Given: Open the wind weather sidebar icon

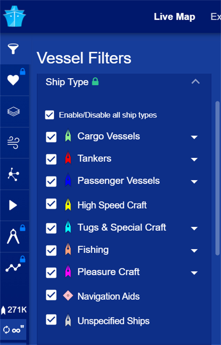Looking at the screenshot, I should 13,143.
